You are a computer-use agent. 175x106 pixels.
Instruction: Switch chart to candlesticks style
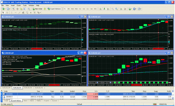[104, 9]
